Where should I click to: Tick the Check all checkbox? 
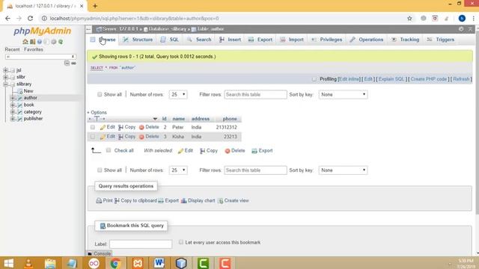coord(109,150)
